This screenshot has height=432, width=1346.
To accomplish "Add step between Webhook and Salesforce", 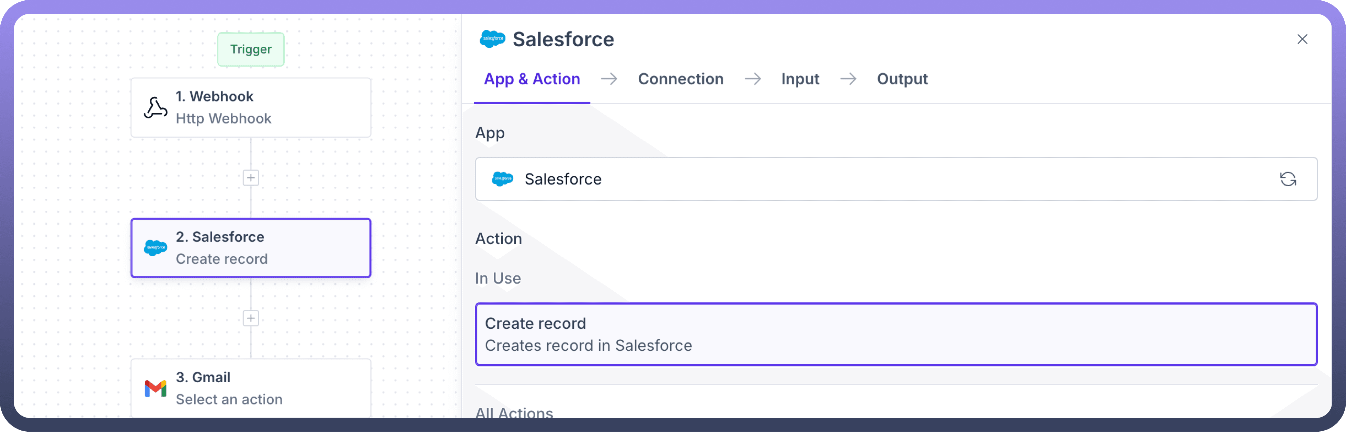I will (x=251, y=178).
